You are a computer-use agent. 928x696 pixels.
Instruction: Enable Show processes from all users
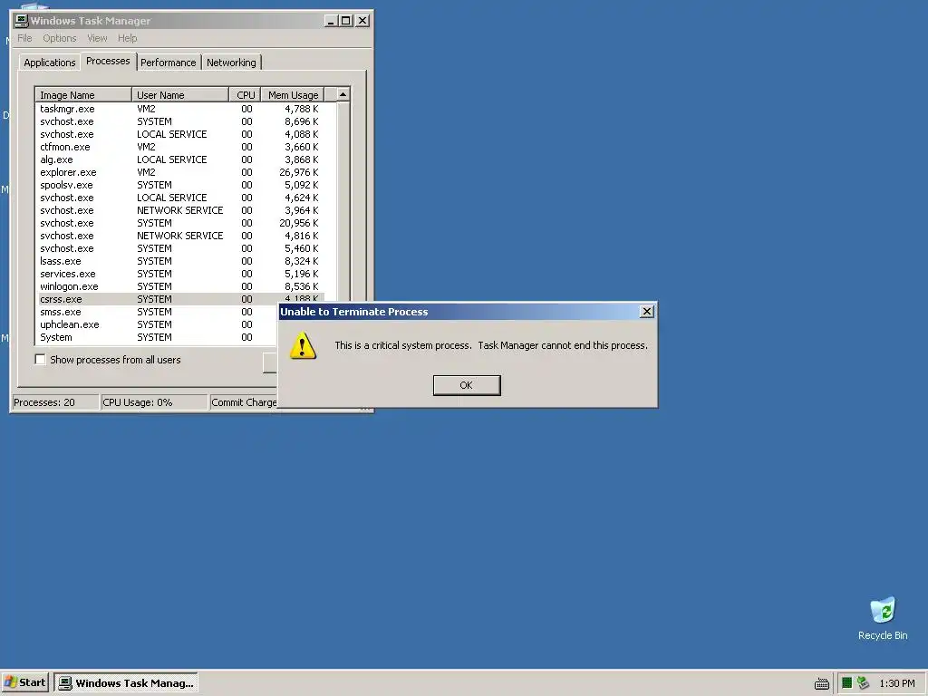(40, 359)
